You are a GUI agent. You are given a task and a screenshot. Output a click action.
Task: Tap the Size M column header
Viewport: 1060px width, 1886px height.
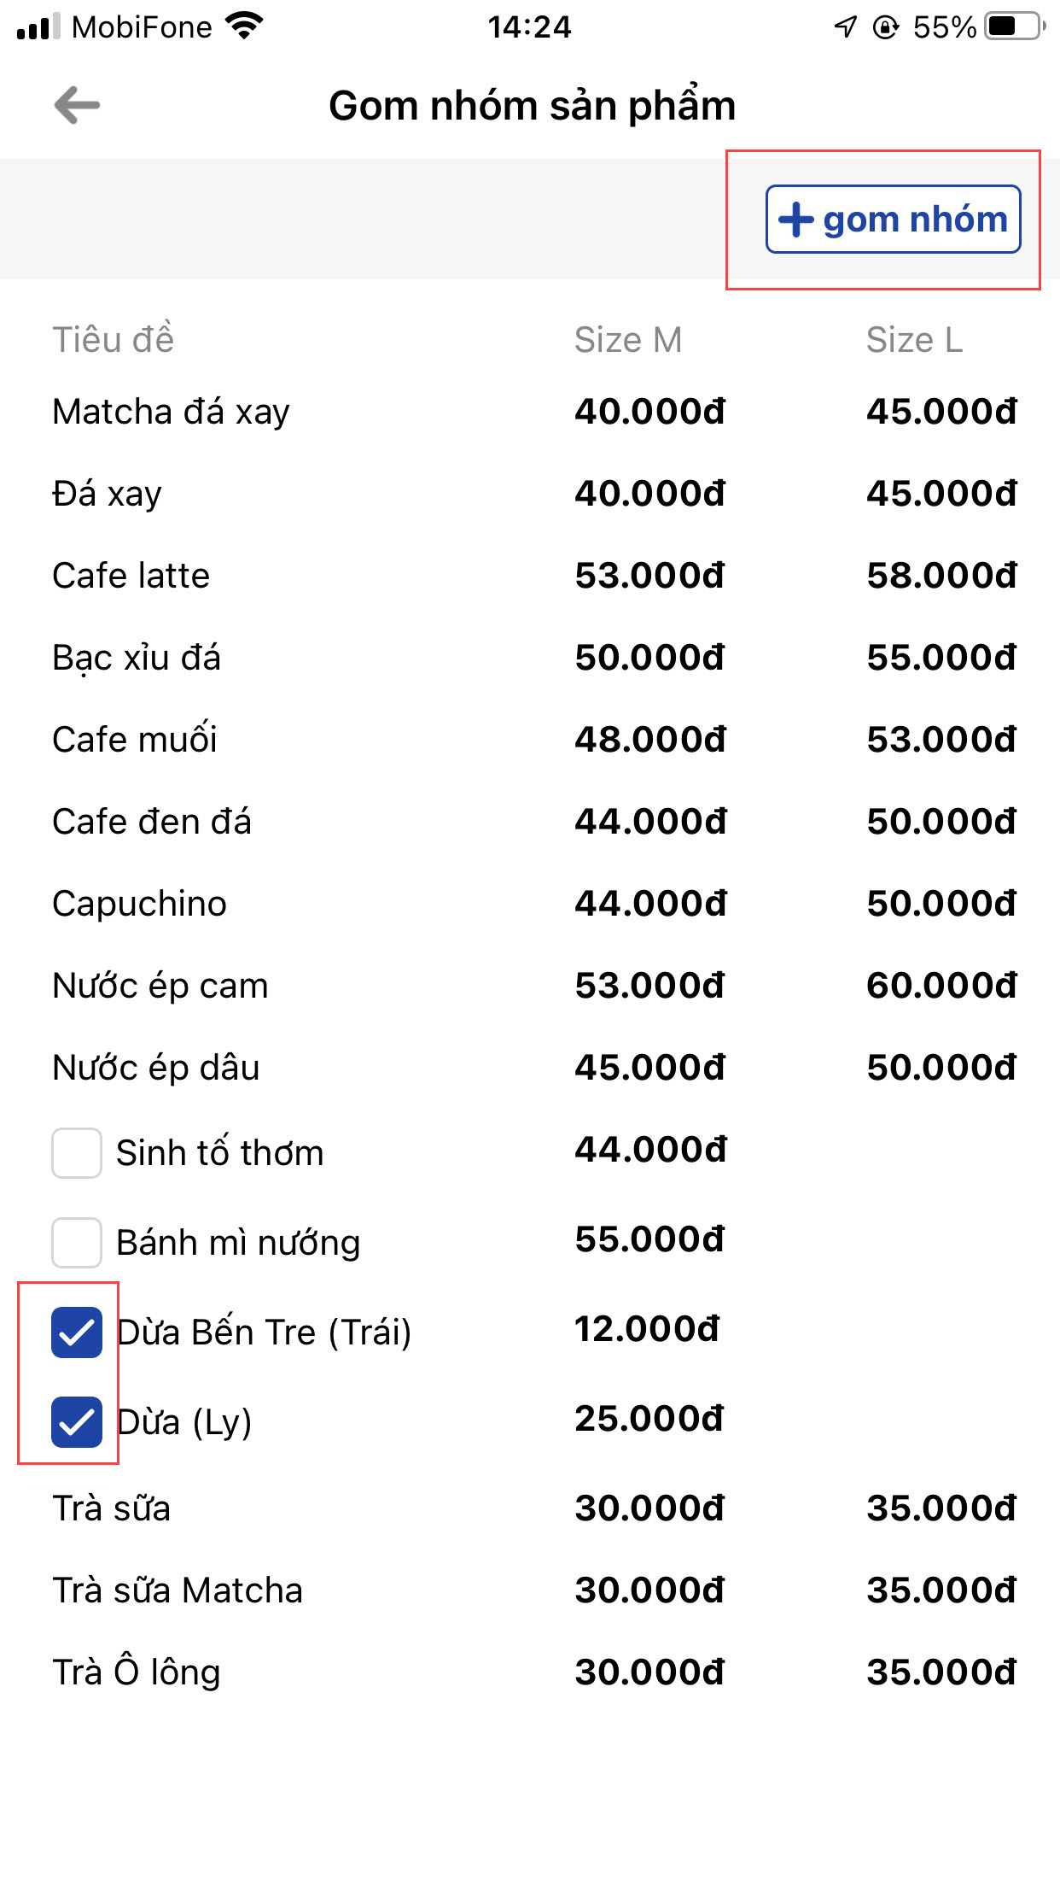(x=628, y=340)
